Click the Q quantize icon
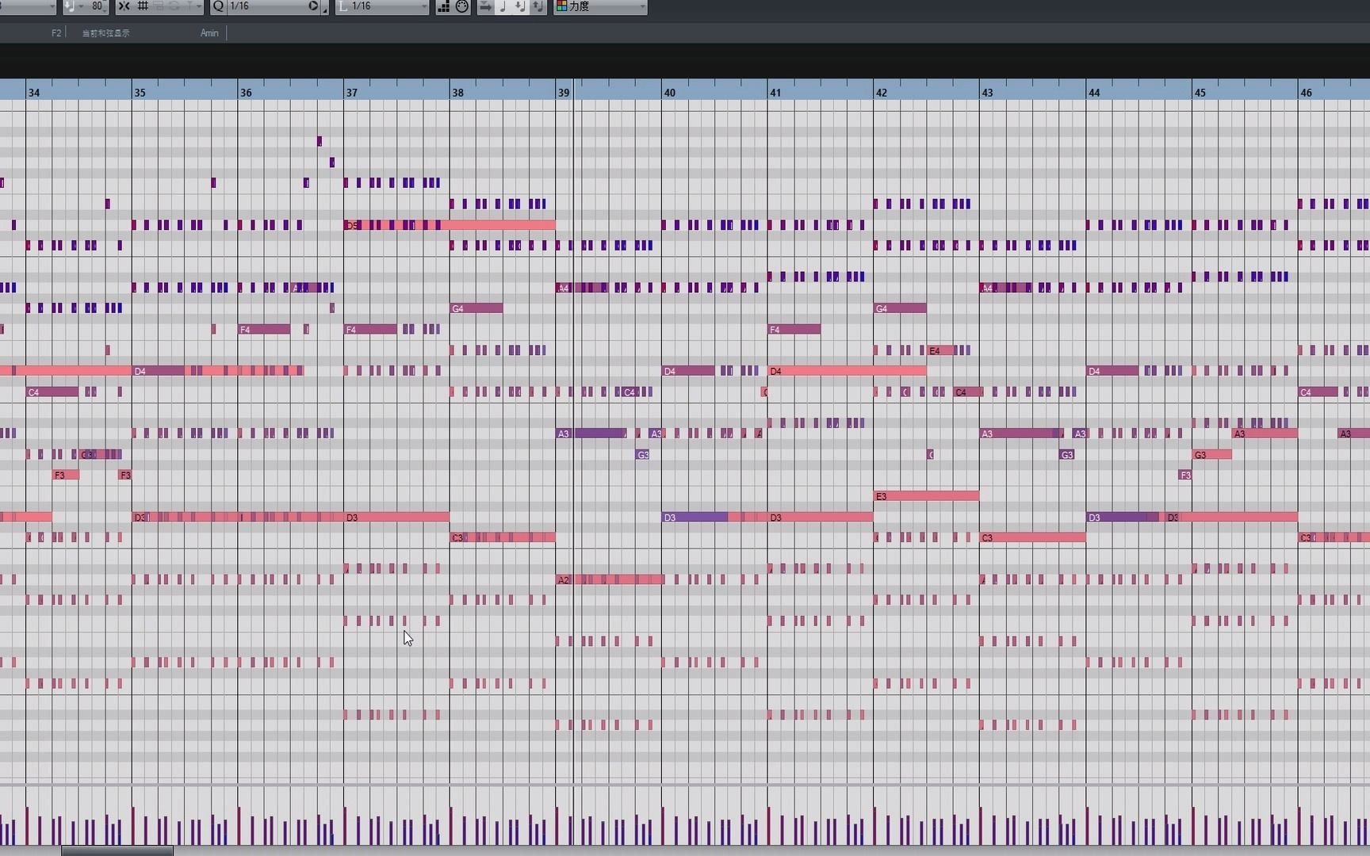 point(218,6)
